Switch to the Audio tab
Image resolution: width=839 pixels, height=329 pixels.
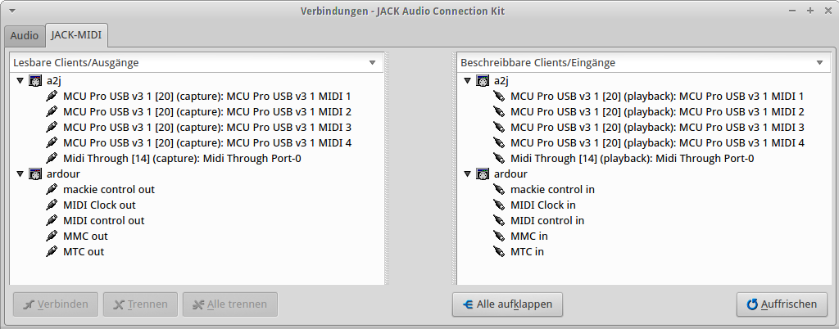pos(24,36)
